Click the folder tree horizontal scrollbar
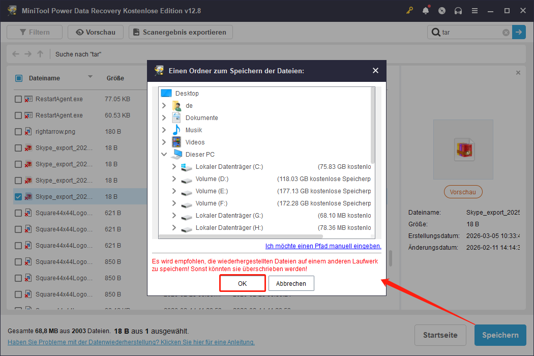The height and width of the screenshot is (356, 534). [x=241, y=236]
